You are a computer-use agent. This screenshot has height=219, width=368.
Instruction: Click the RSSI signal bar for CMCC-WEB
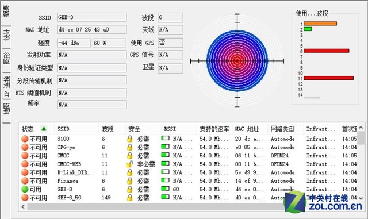tap(165, 163)
